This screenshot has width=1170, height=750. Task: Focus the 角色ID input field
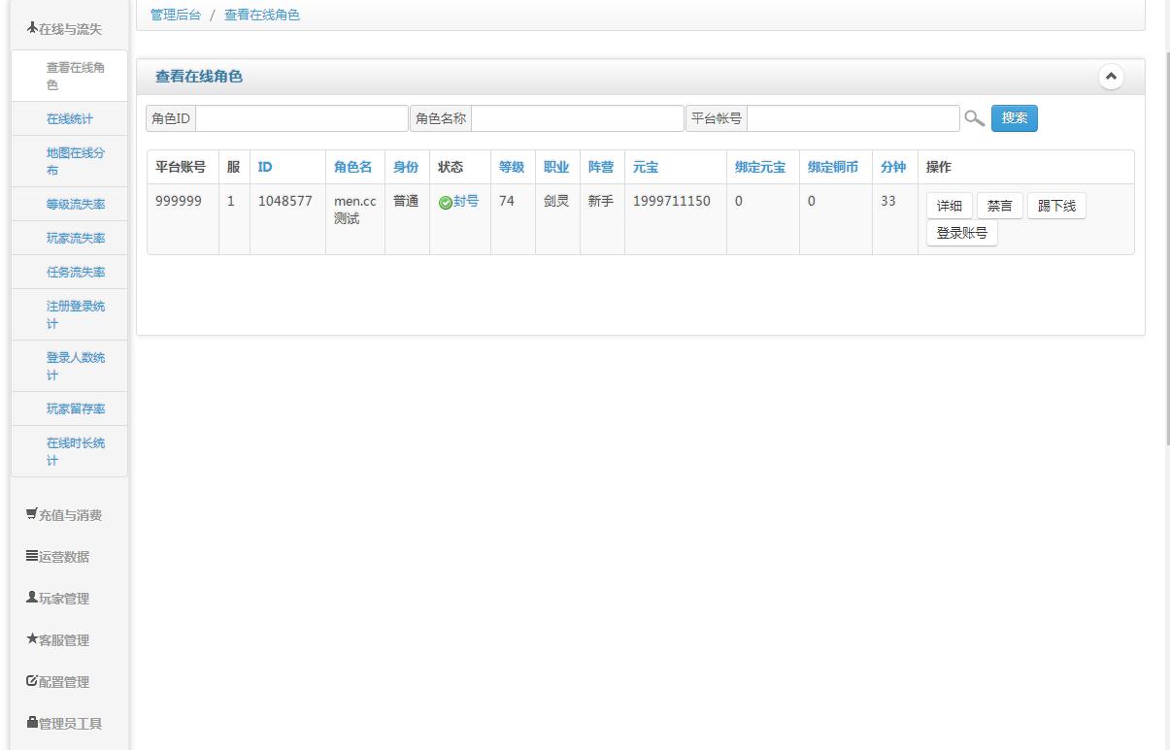point(302,118)
